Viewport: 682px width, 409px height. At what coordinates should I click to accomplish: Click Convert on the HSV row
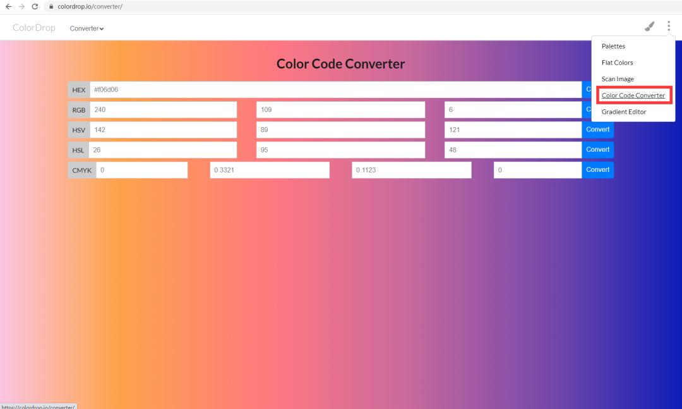pyautogui.click(x=597, y=130)
